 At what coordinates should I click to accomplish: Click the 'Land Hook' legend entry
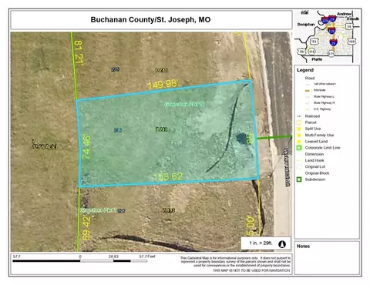click(x=314, y=160)
